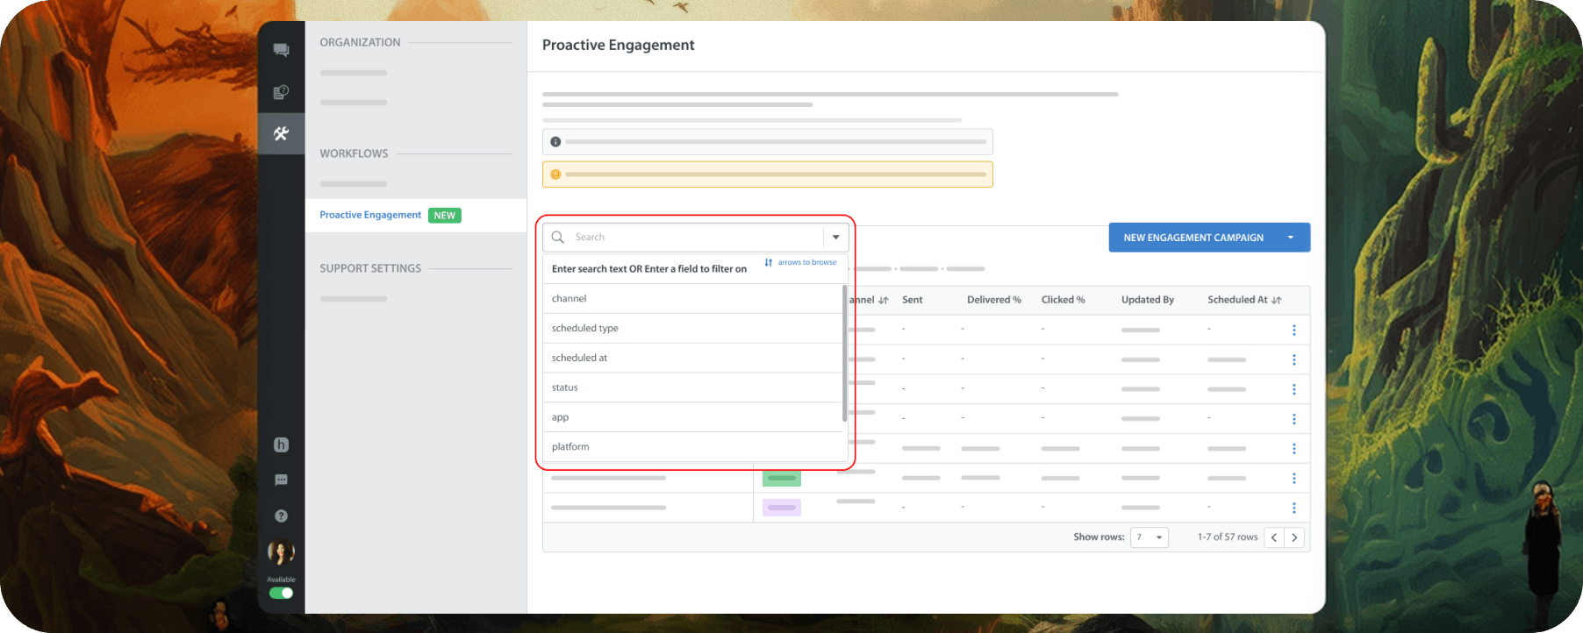Image resolution: width=1583 pixels, height=633 pixels.
Task: Open fourth row three-dot actions menu
Action: tap(1294, 419)
